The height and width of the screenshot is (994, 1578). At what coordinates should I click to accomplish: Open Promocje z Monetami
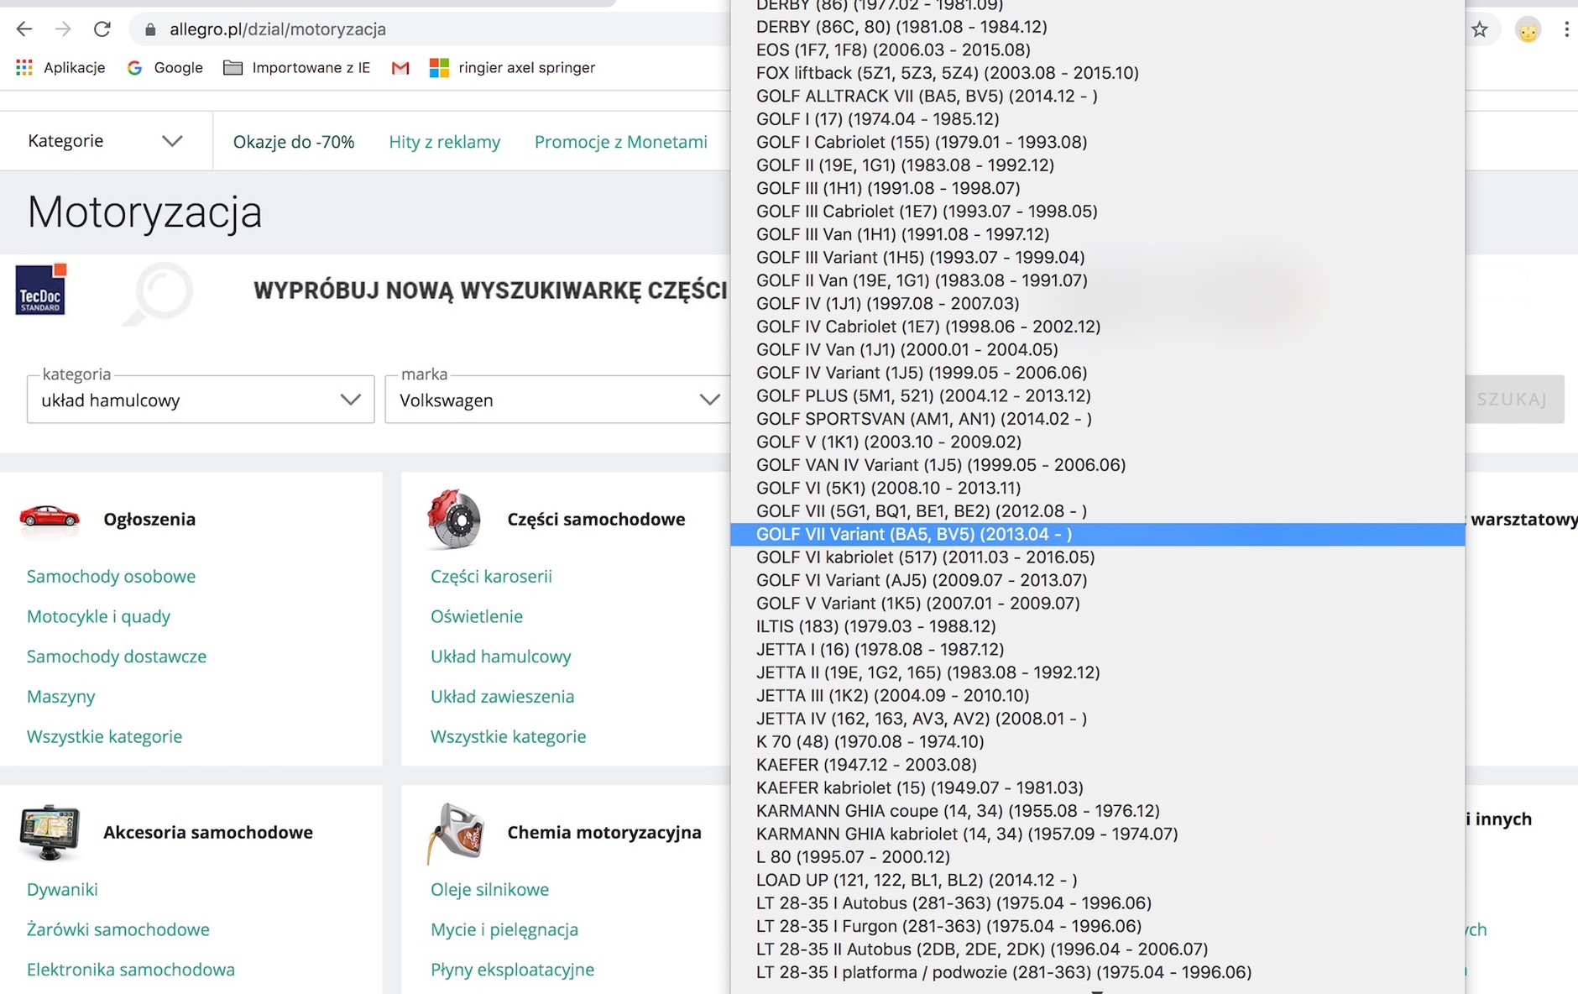pyautogui.click(x=620, y=141)
